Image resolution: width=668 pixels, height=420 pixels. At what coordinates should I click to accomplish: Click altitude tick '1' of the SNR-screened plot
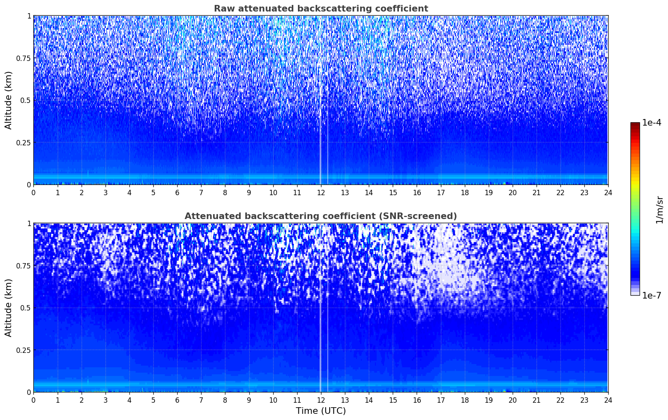tap(29, 224)
